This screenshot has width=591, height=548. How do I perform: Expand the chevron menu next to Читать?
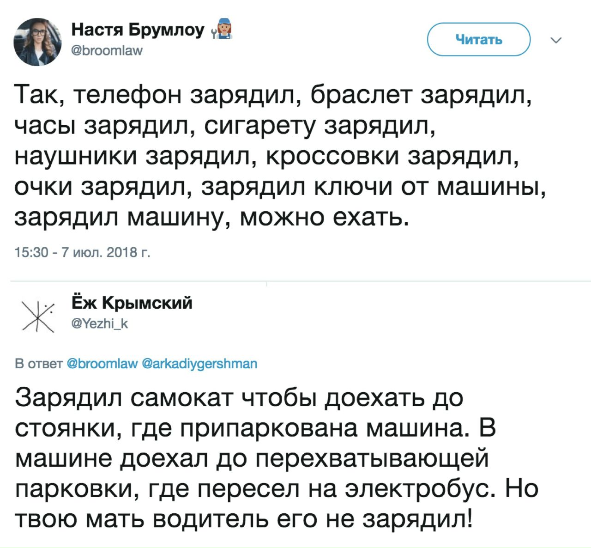tap(556, 41)
